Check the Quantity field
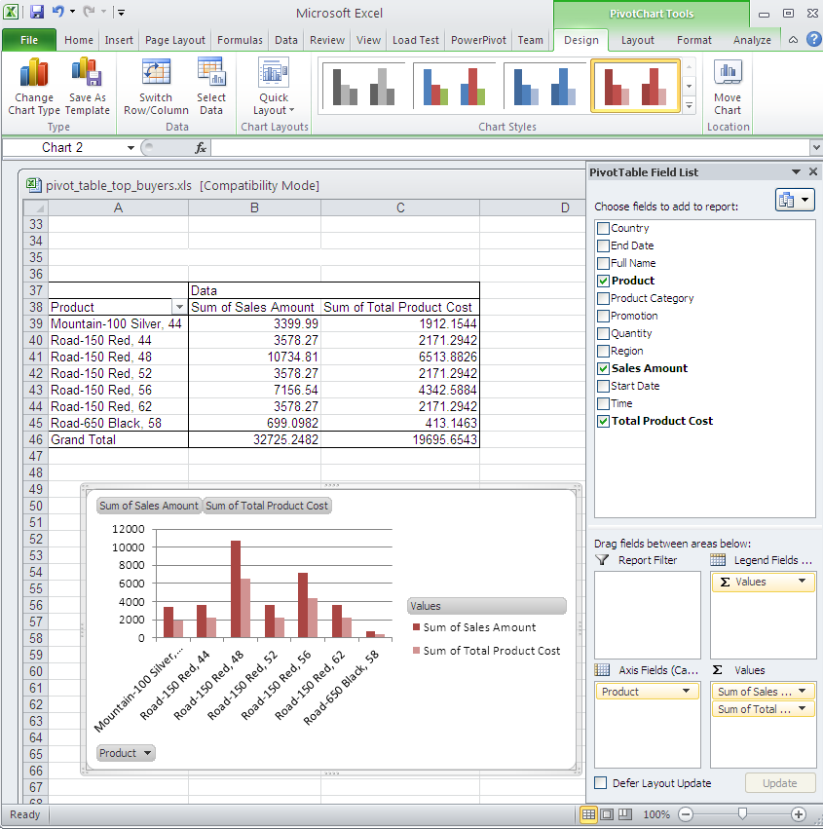Screen dimensions: 823x829 click(x=603, y=333)
